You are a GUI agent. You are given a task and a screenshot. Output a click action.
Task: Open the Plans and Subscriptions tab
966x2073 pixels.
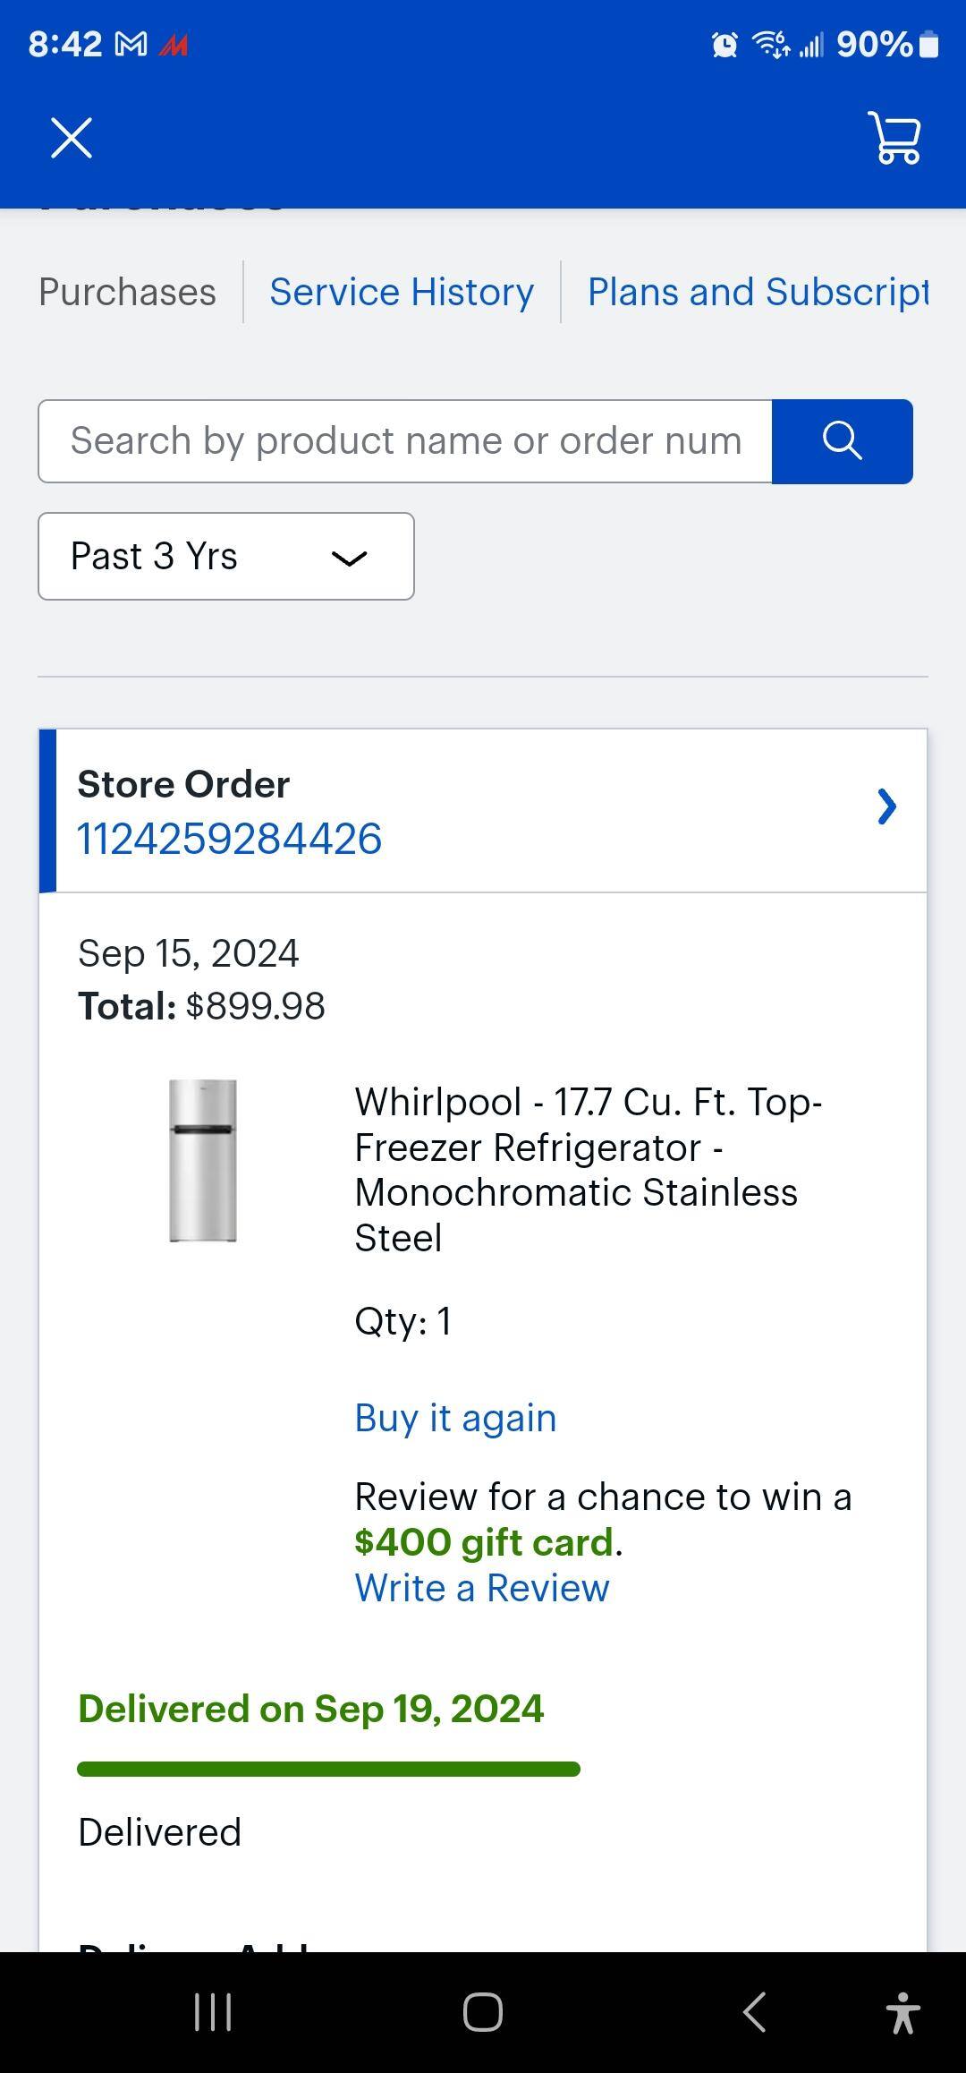click(758, 292)
